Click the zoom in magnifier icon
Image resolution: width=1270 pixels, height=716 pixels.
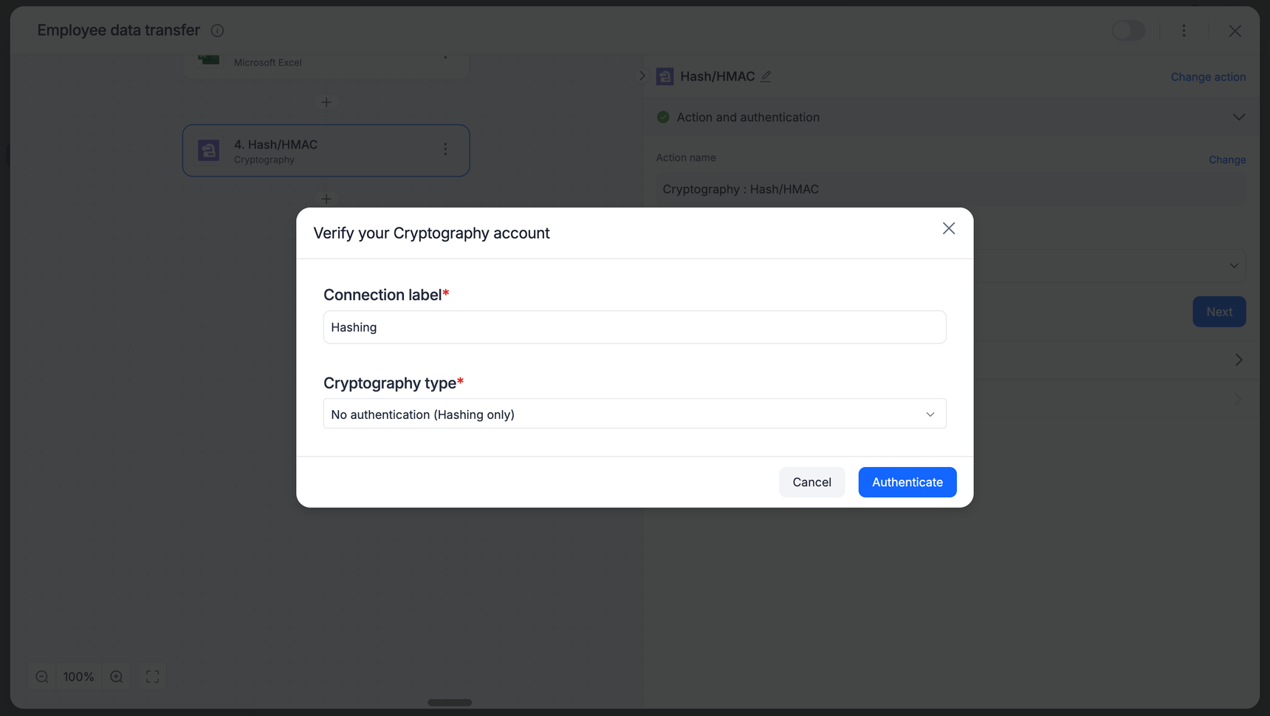click(117, 677)
